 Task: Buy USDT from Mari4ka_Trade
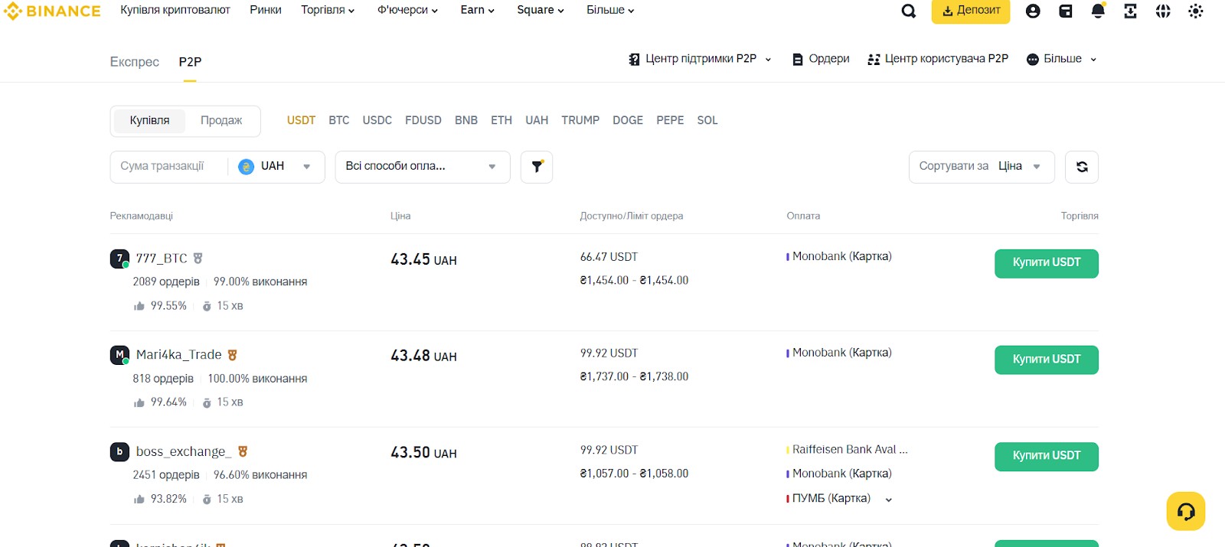pyautogui.click(x=1047, y=360)
